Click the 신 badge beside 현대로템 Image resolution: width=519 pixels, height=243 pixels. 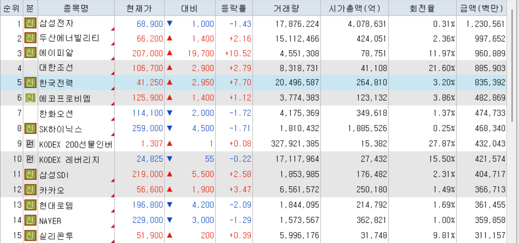click(30, 205)
